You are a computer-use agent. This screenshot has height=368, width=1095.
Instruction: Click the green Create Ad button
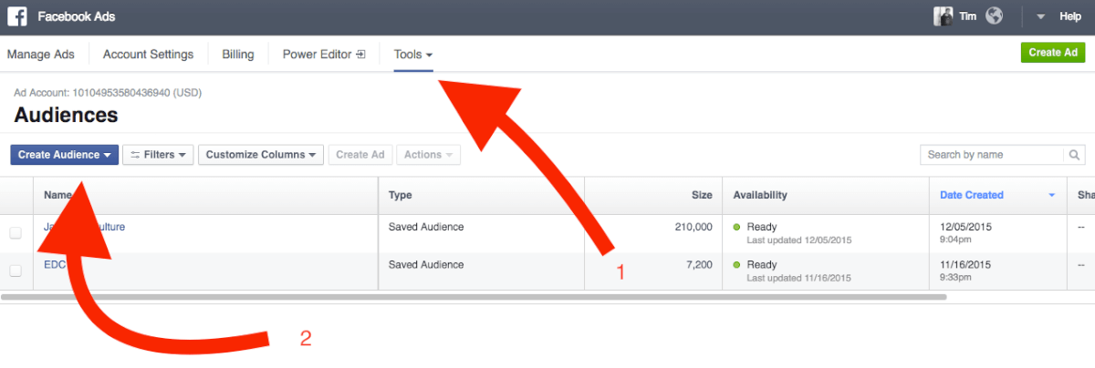[x=1053, y=53]
